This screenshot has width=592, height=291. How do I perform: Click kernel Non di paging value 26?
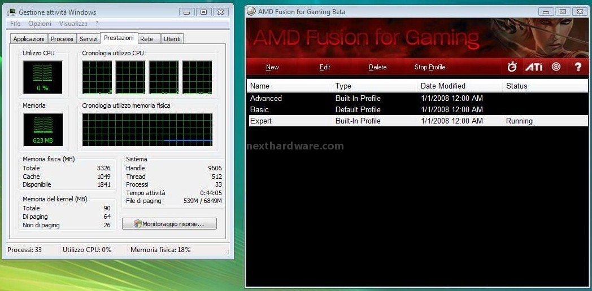(107, 225)
